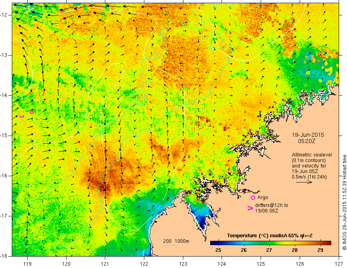Click the black velocity scale arrow in the legend
This screenshot has width=347, height=268.
tap(304, 182)
